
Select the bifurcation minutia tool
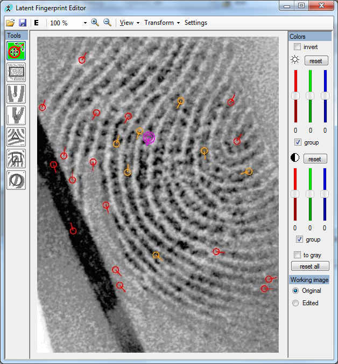(16, 115)
